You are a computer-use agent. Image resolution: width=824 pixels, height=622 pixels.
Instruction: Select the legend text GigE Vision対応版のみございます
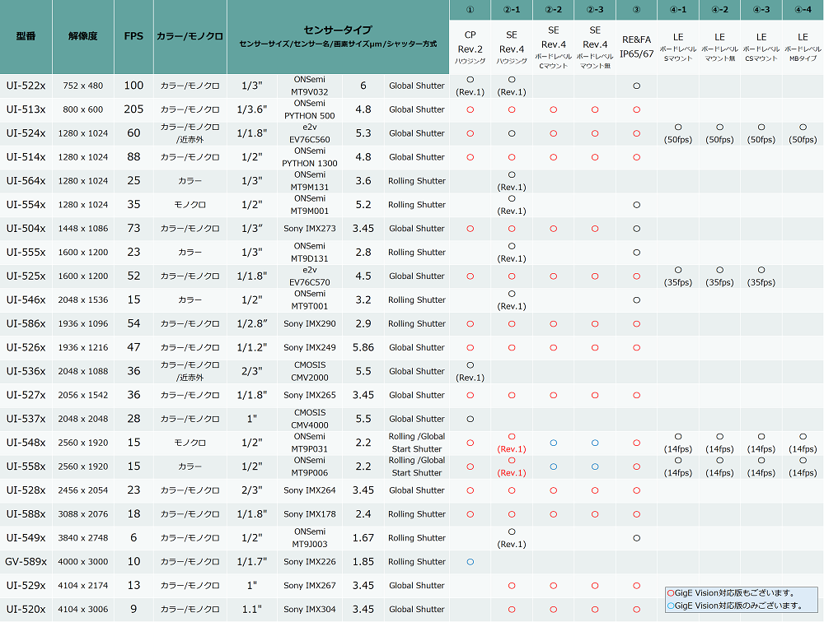point(739,606)
